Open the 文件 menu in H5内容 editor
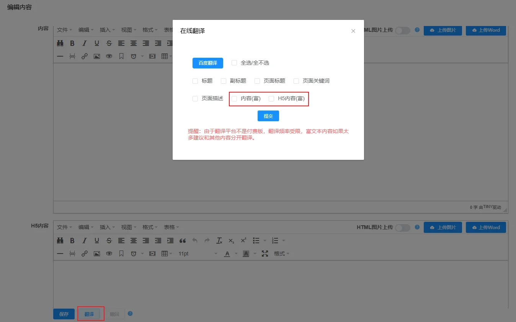 (64, 227)
